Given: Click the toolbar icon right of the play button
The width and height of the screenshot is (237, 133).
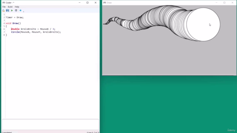Looking at the screenshot, I should pos(16,10).
